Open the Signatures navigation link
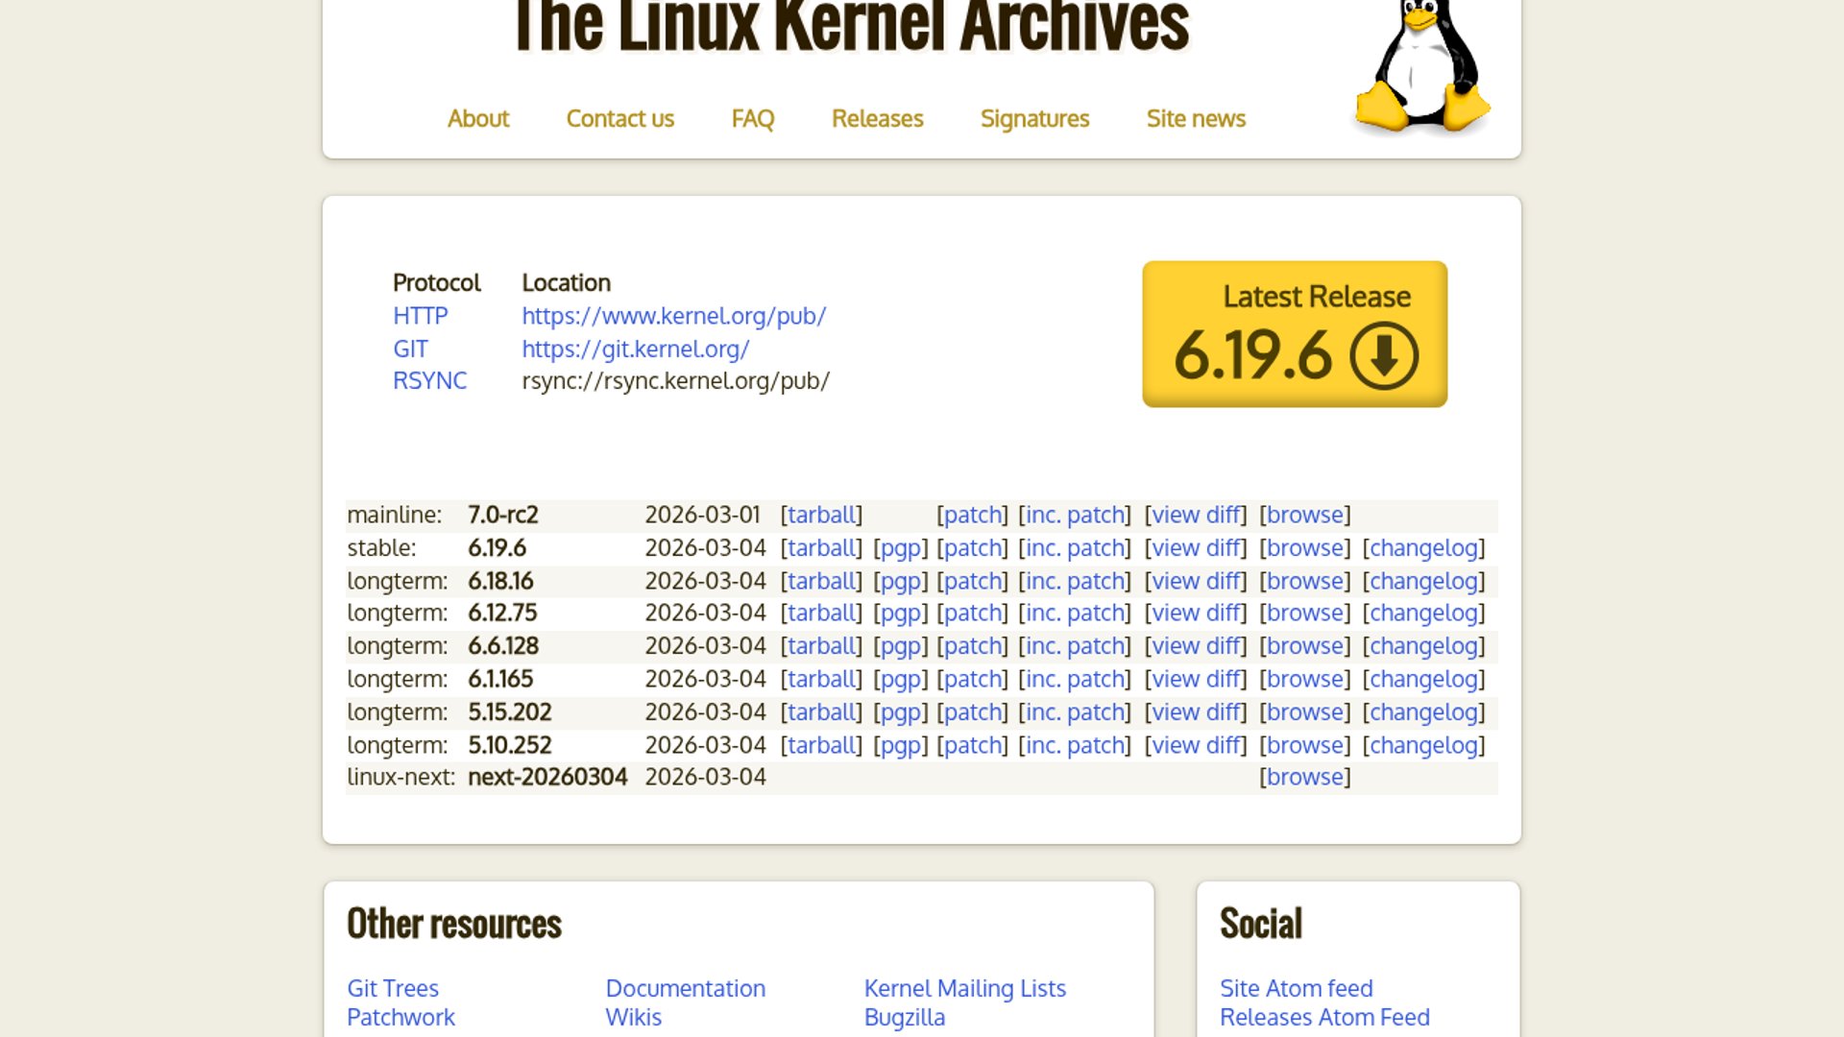 point(1034,118)
